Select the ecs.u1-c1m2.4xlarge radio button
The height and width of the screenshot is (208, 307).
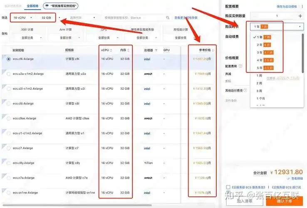click(x=9, y=134)
